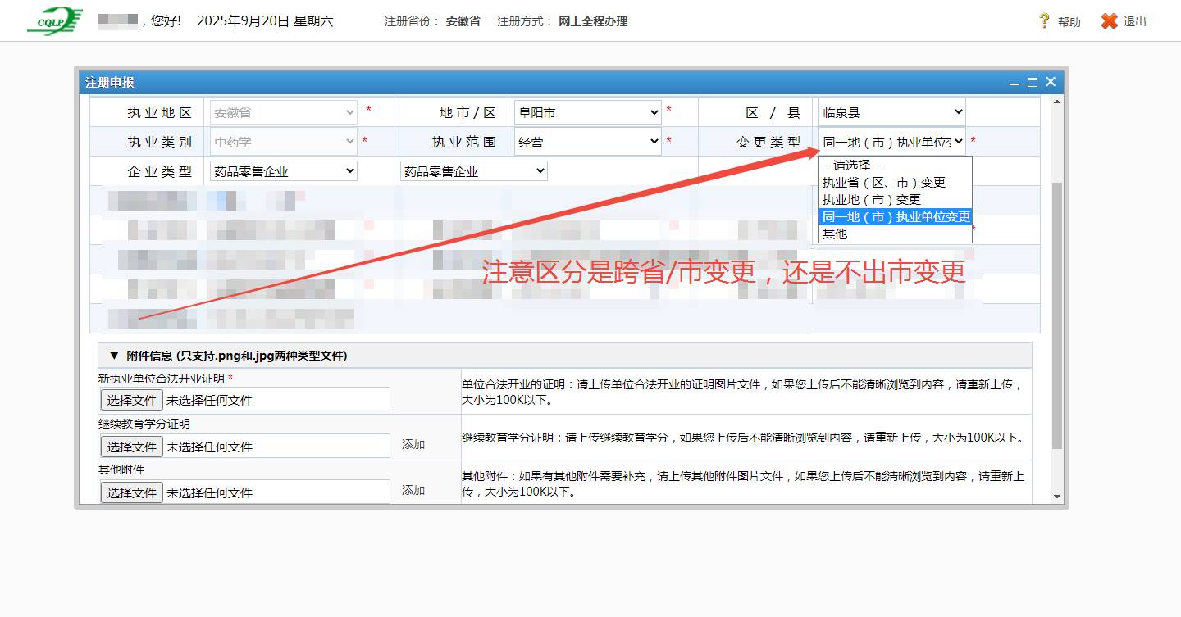Viewport: 1181px width, 617px height.
Task: Click the 变更类型 label
Action: click(768, 142)
